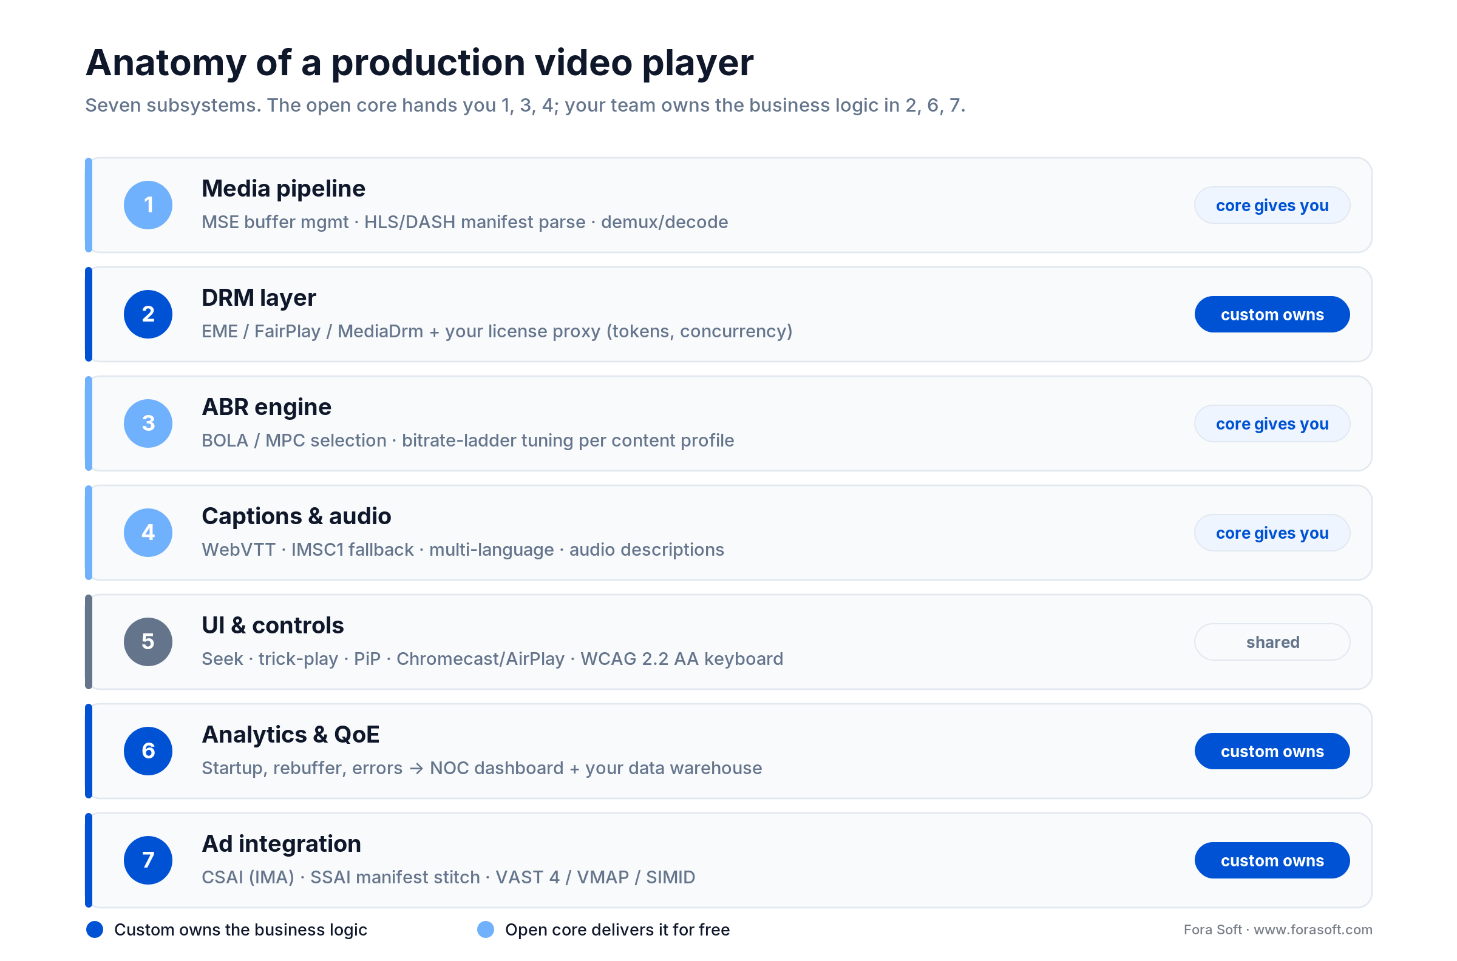Click the dark blue legend dot for Custom owns

[x=95, y=929]
